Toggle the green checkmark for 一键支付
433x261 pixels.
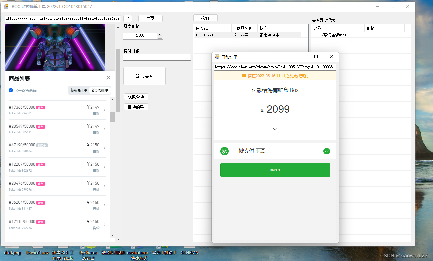coord(327,151)
